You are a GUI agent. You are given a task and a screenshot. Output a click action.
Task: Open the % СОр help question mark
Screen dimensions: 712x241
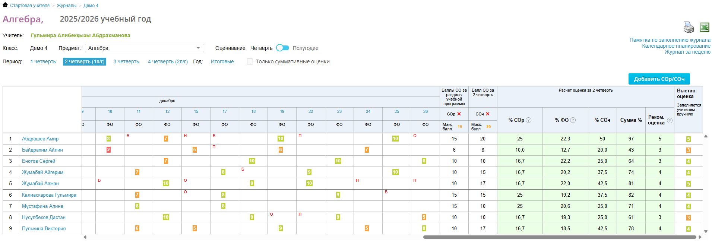528,120
